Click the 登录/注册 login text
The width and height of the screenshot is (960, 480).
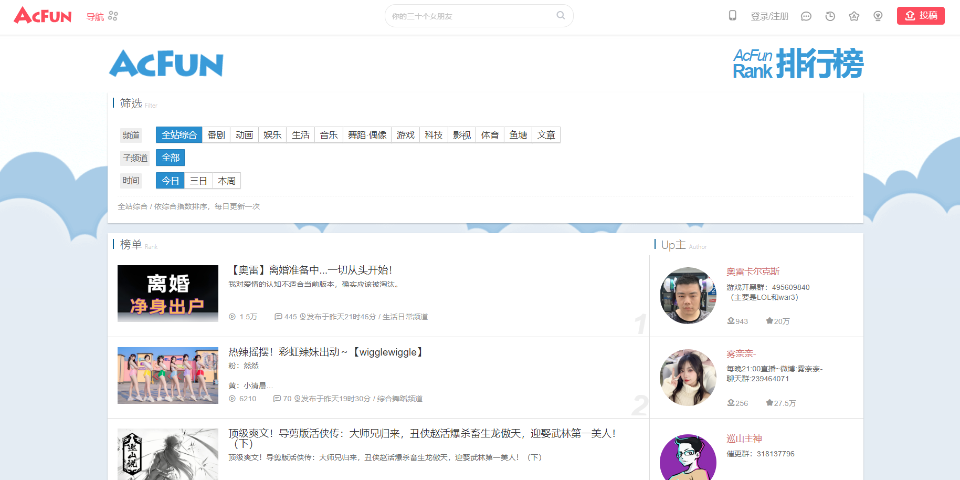click(769, 16)
